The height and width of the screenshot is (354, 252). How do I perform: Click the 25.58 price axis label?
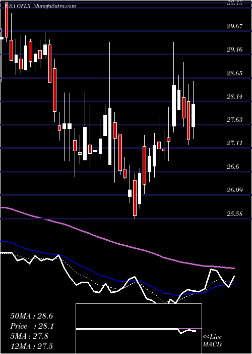(x=235, y=213)
